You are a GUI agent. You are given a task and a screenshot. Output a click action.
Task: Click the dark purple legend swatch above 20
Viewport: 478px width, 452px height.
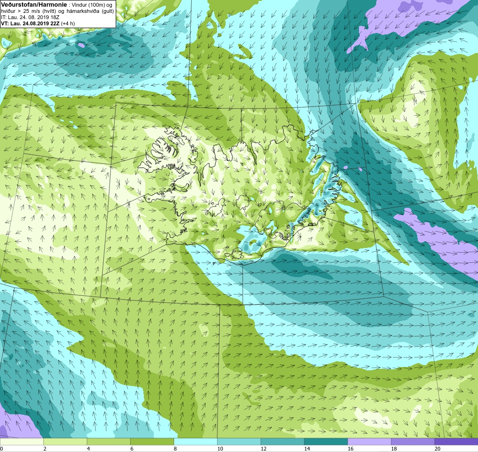tap(456, 441)
